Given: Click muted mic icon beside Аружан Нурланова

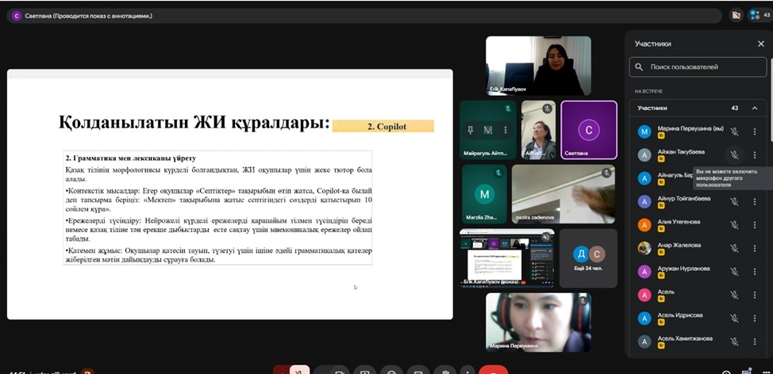Looking at the screenshot, I should point(735,270).
